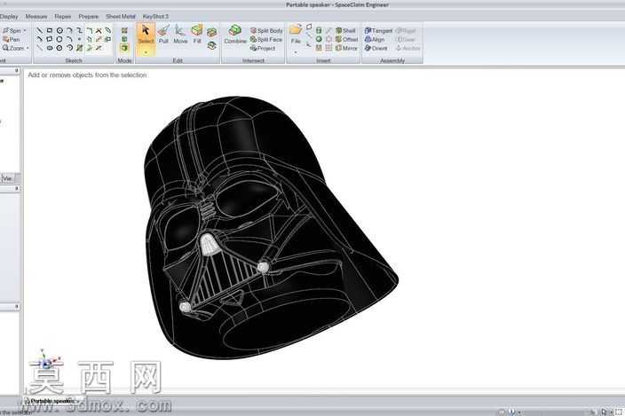Pick the Point sketch tool

[79, 39]
